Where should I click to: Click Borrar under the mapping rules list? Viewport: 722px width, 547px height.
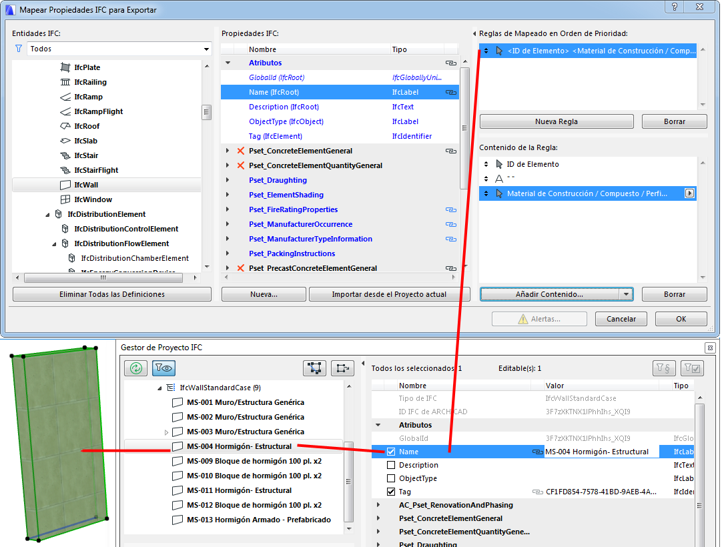pyautogui.click(x=675, y=121)
